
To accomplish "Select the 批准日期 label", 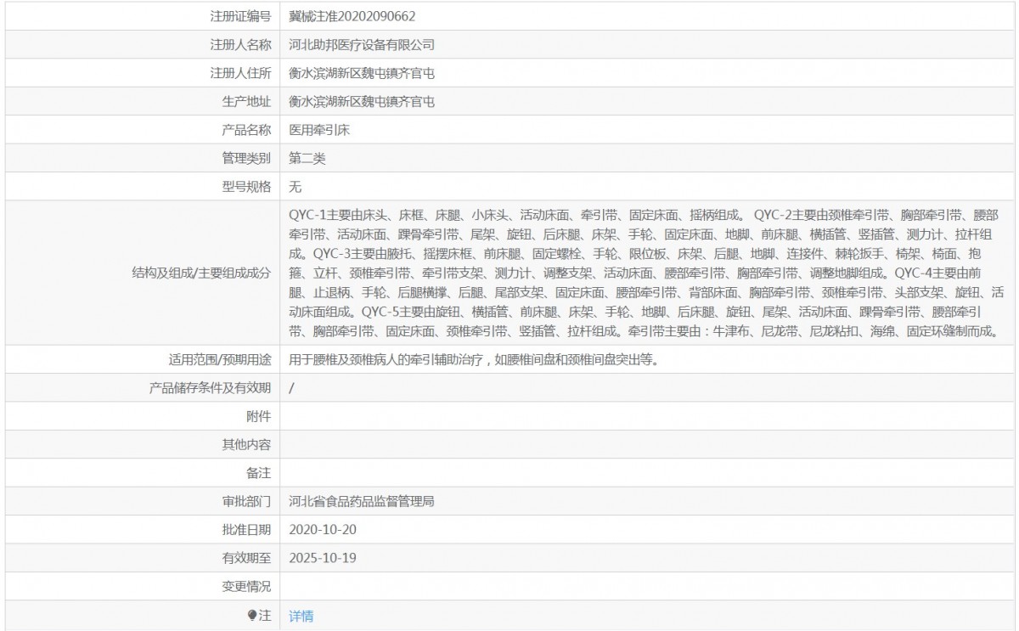I will coord(246,529).
